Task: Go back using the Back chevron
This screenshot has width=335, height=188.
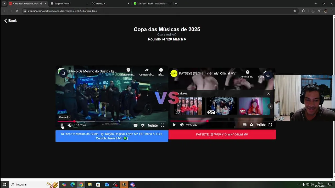Action: (10, 21)
